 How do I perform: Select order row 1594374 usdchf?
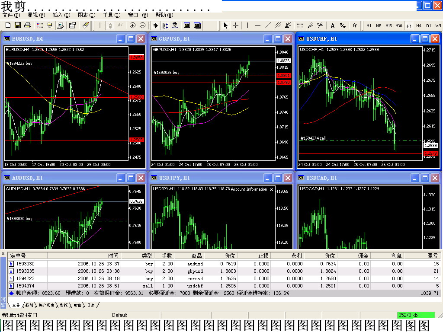[224, 286]
